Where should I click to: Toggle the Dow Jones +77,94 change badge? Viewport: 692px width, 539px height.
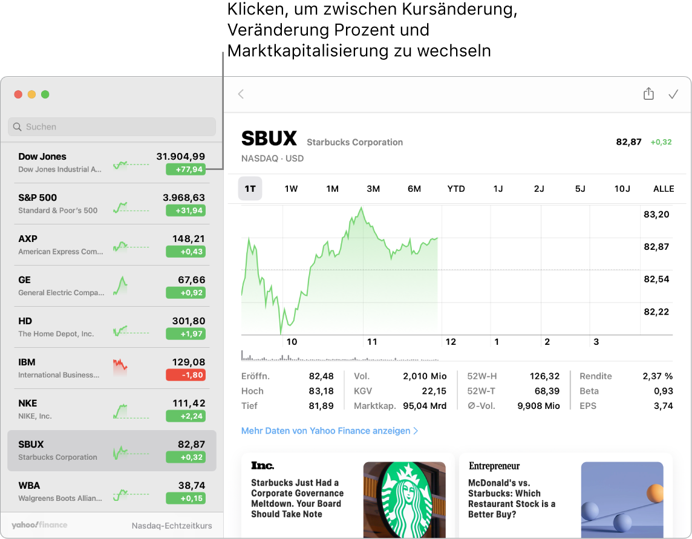(186, 169)
